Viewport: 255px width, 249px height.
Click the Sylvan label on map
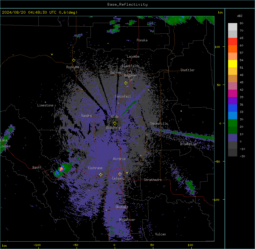pos(115,72)
